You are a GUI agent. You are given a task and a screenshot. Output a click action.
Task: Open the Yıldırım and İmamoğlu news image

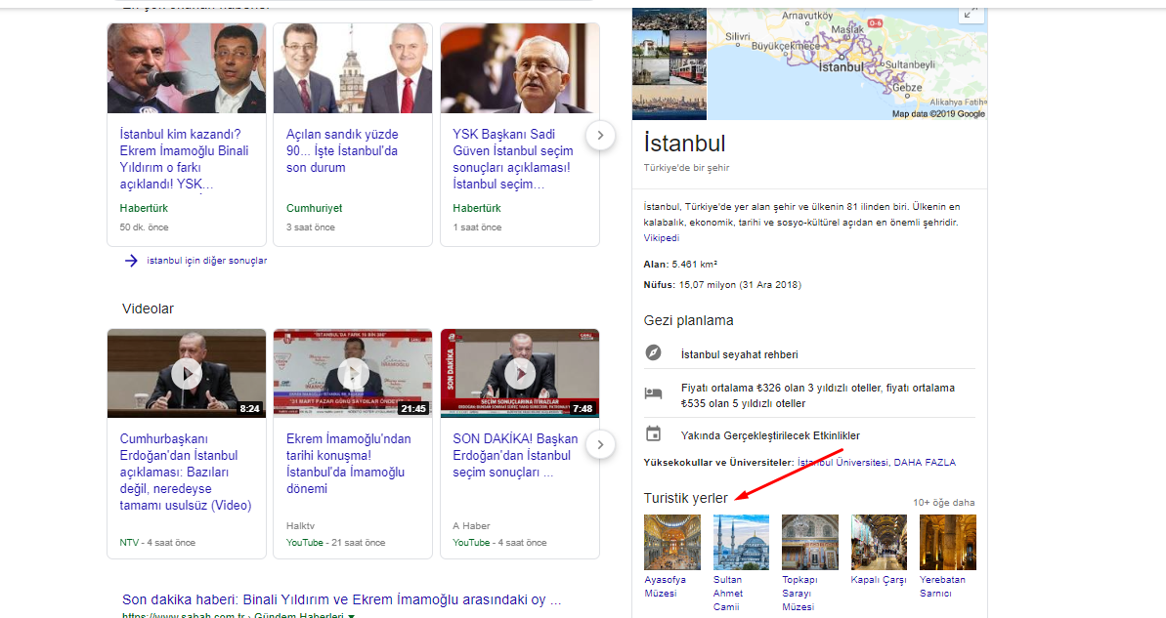187,68
